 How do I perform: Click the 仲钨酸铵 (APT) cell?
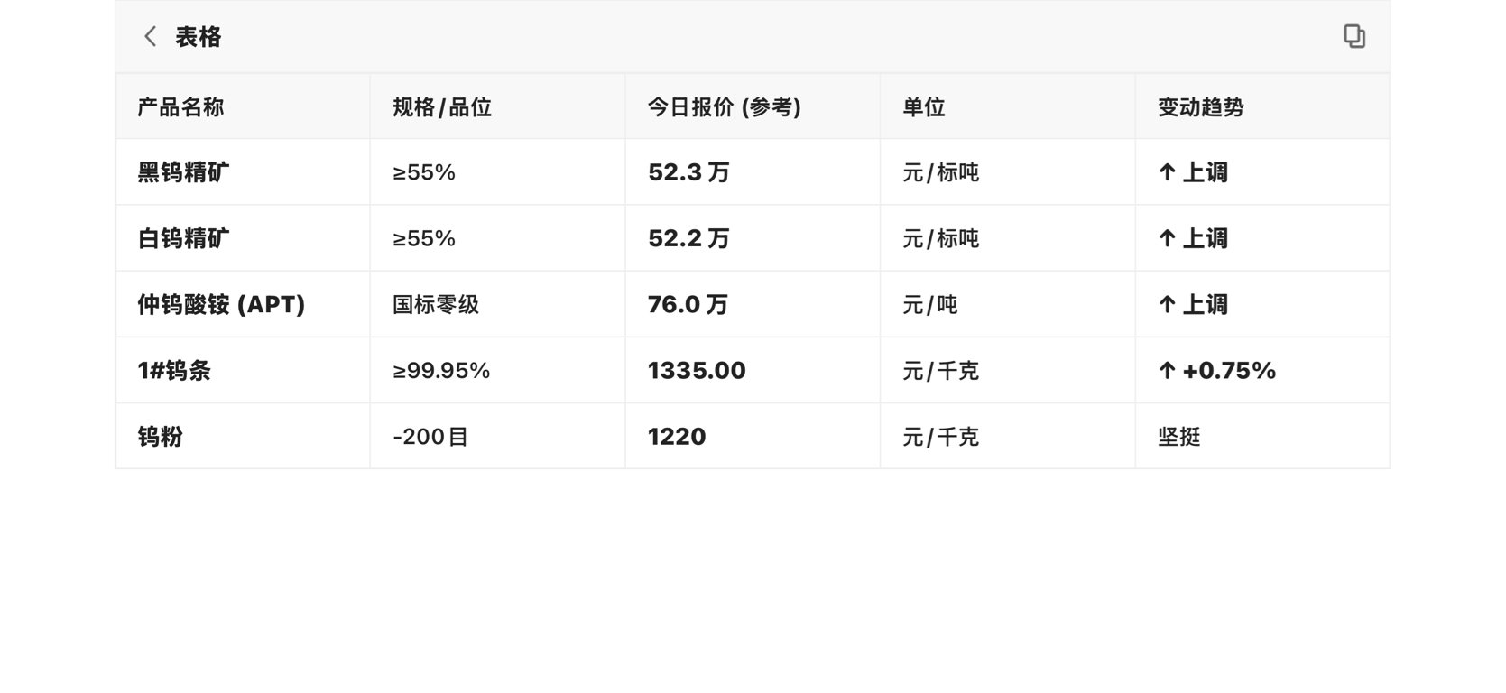tap(221, 304)
